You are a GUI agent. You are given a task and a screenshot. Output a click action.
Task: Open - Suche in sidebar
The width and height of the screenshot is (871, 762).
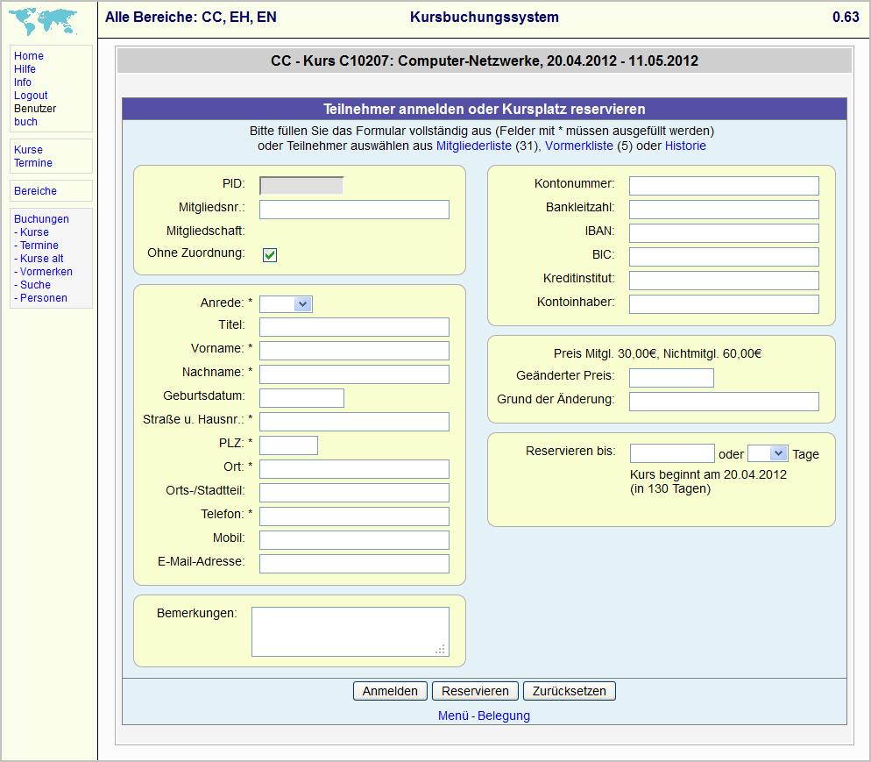click(x=32, y=285)
